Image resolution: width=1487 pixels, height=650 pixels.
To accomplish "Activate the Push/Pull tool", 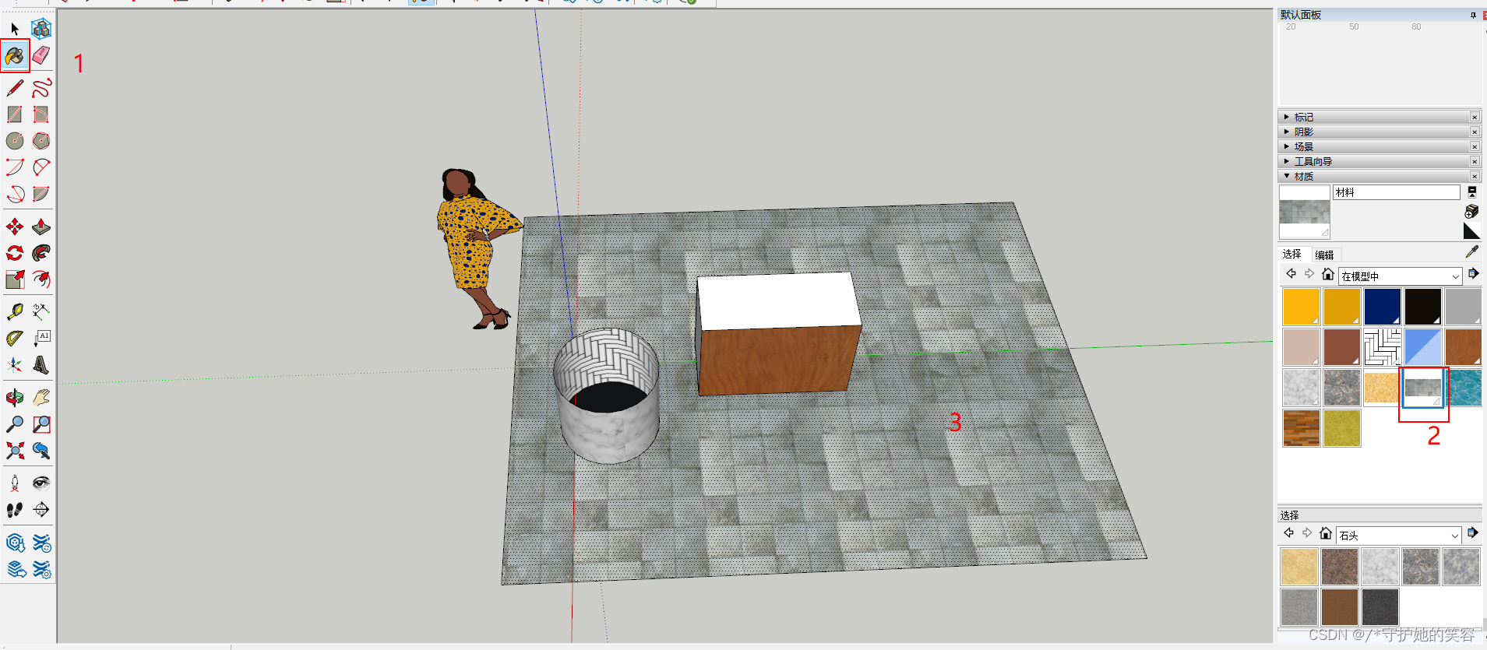I will coord(41,227).
